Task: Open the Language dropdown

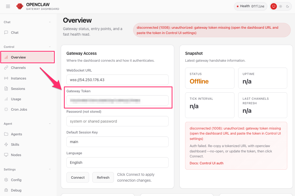Action: (x=117, y=162)
